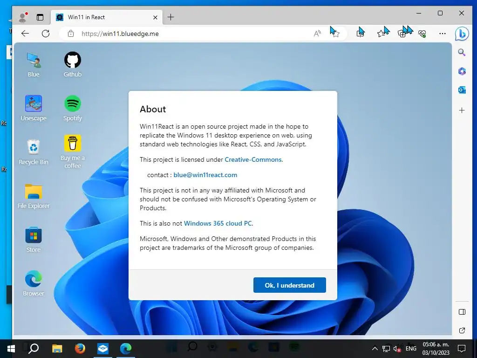Viewport: 477px width, 358px height.
Task: Switch to Edge on the Windows taskbar
Action: pyautogui.click(x=126, y=349)
